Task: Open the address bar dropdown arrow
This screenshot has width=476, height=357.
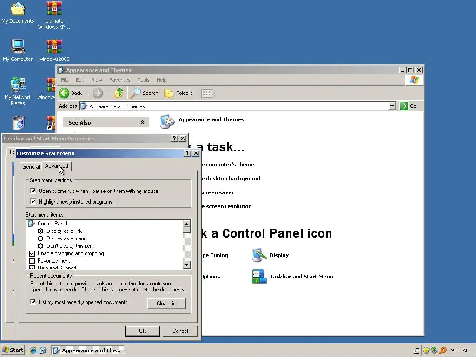Action: pos(392,106)
